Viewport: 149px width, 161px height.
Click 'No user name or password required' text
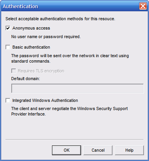pos(46,37)
